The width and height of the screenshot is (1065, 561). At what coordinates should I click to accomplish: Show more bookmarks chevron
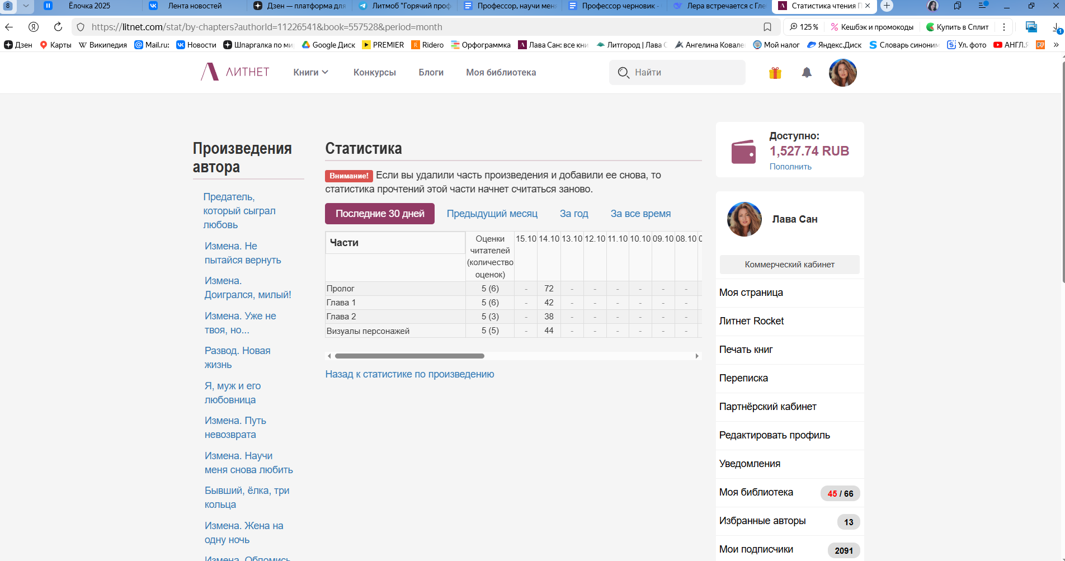click(x=1056, y=45)
